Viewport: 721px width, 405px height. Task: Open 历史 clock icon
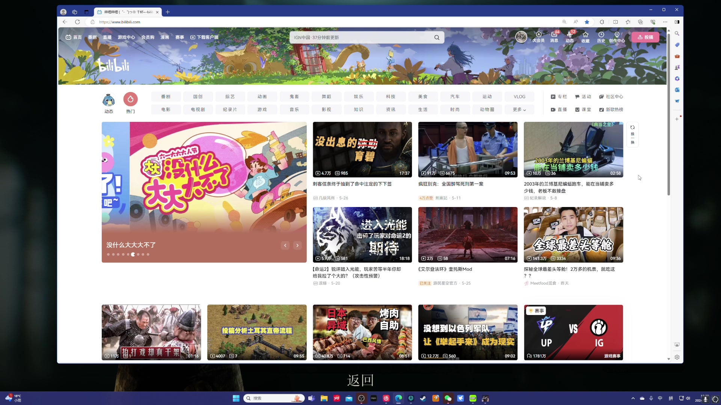click(601, 37)
